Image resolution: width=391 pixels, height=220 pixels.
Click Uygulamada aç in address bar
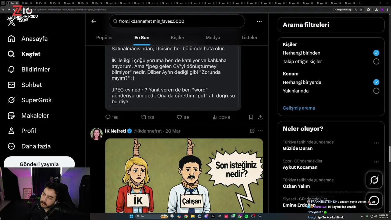(x=342, y=9)
